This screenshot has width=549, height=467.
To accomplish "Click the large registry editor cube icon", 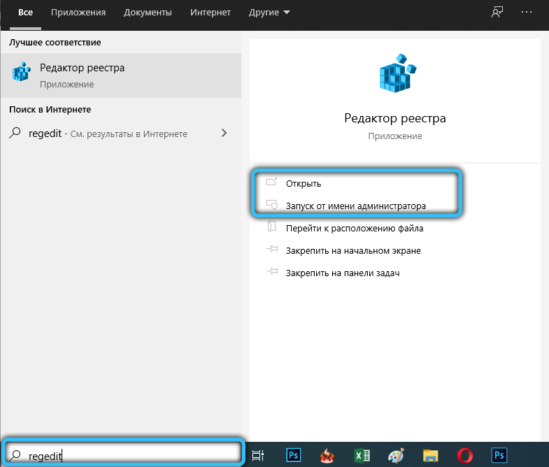I will [x=398, y=73].
